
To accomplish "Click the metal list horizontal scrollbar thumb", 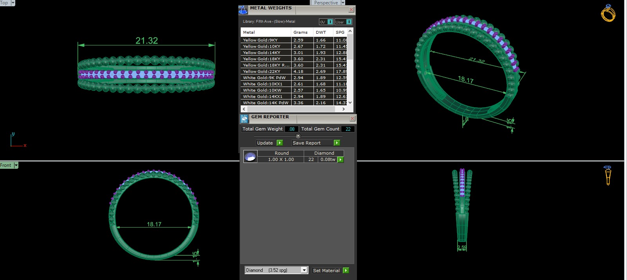I will 291,109.
